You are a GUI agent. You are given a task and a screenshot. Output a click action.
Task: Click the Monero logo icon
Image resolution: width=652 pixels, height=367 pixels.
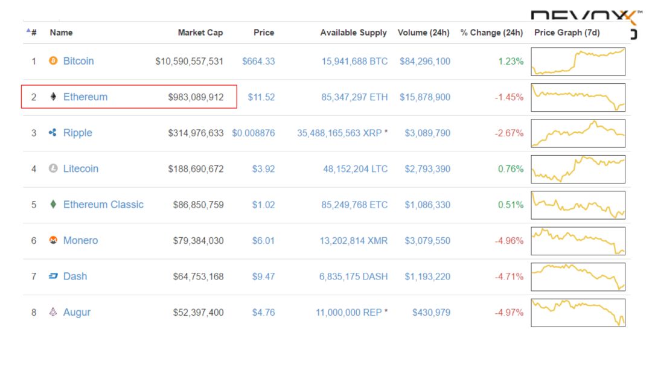(x=53, y=240)
